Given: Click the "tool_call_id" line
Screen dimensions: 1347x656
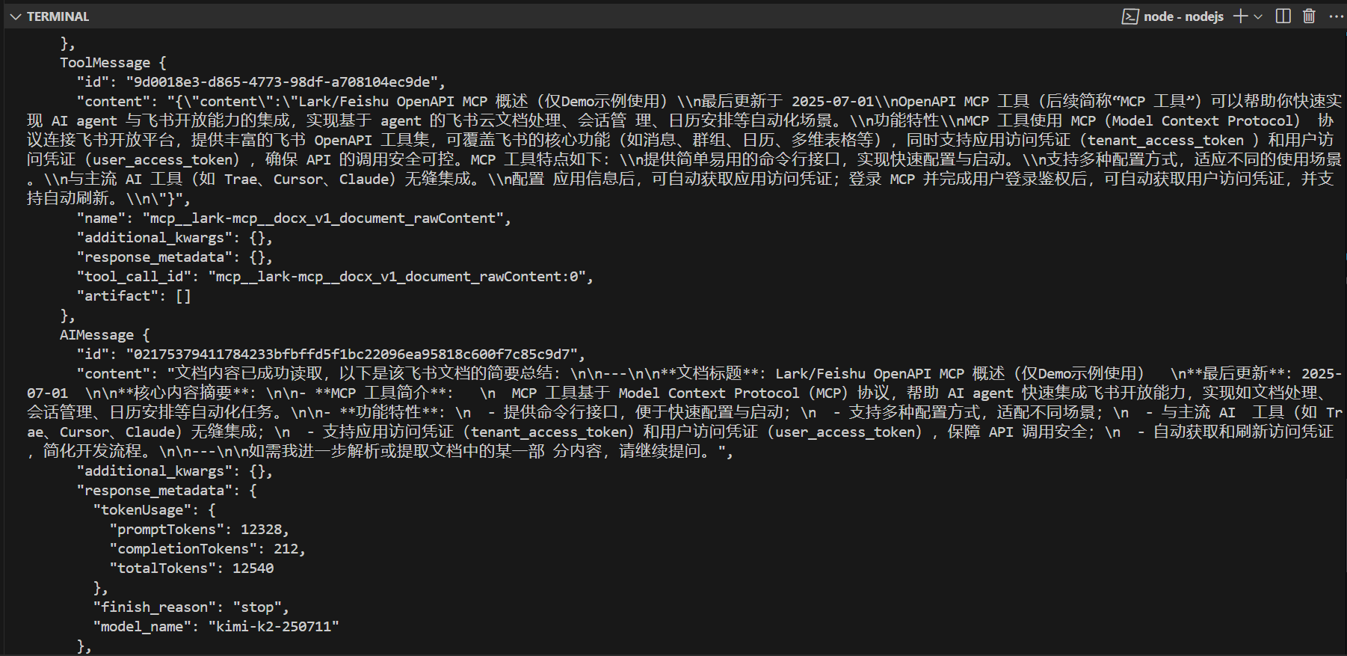Looking at the screenshot, I should (x=335, y=277).
